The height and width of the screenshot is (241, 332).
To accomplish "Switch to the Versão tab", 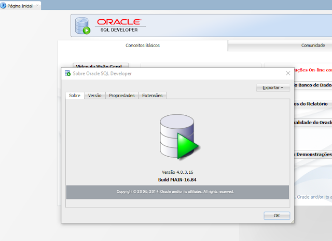I will [x=94, y=96].
